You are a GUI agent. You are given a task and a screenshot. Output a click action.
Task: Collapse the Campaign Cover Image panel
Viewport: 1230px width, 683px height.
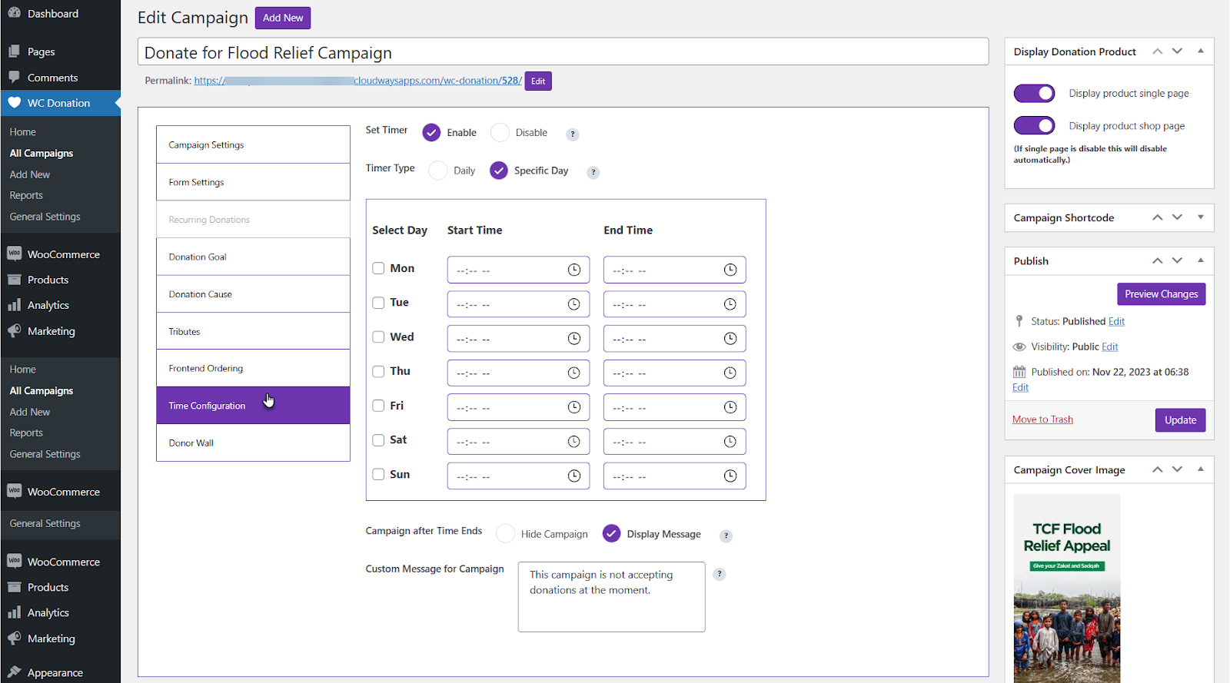point(1200,469)
